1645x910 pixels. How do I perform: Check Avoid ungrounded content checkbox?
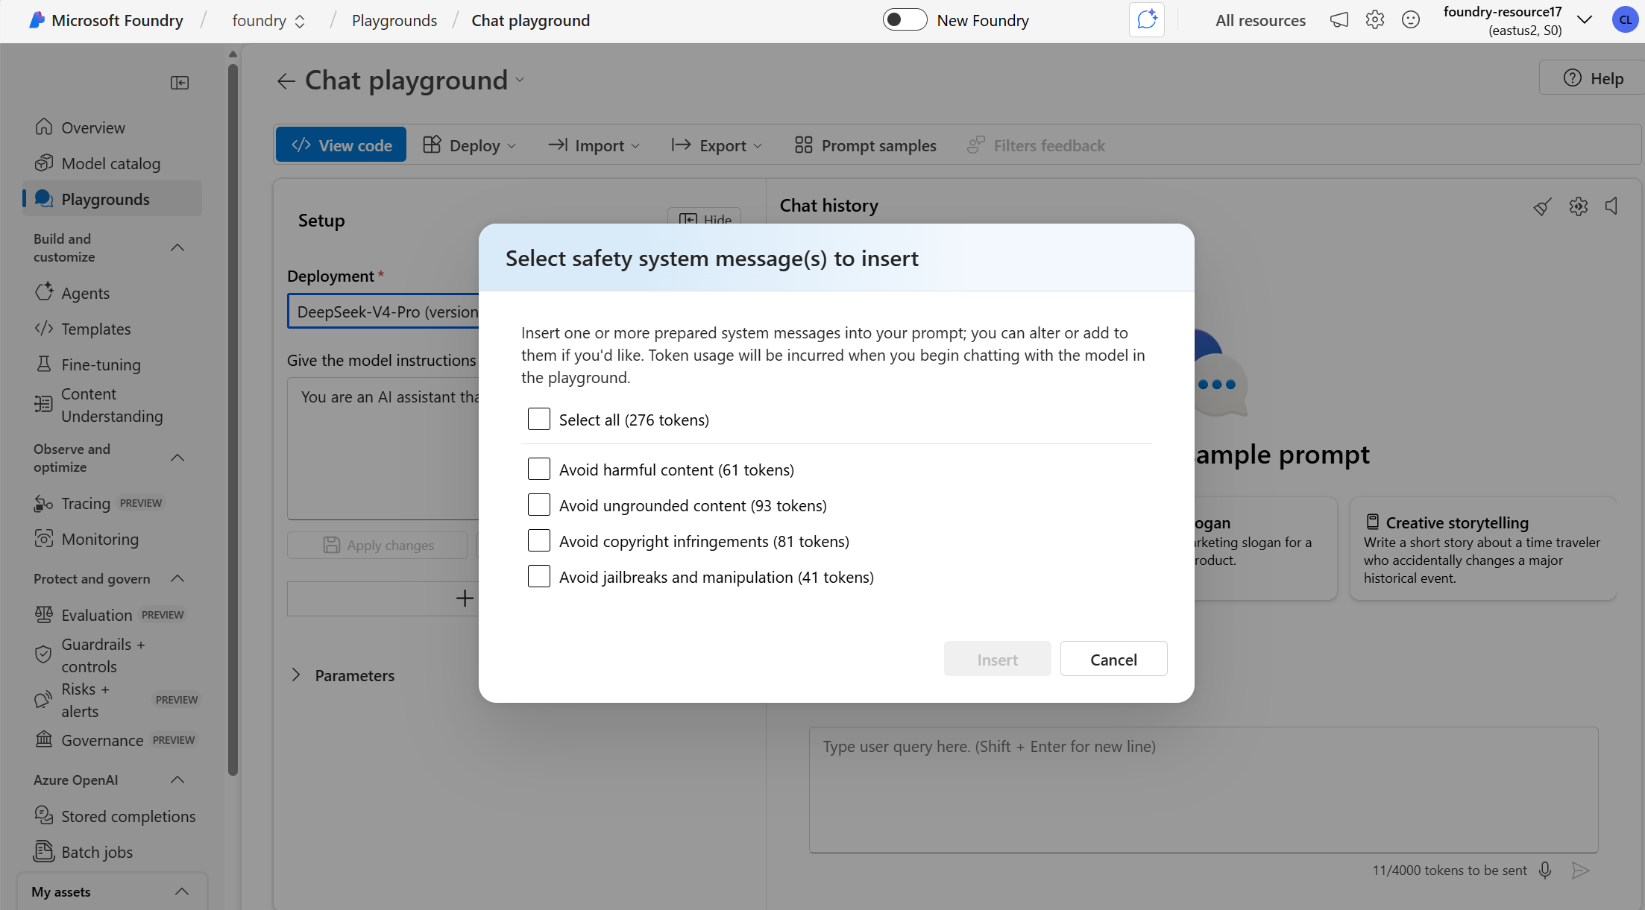539,505
